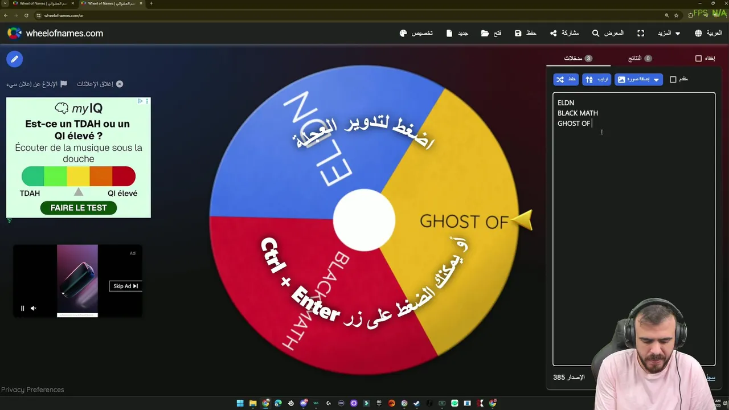Go back in browser history
729x410 pixels.
(6, 15)
